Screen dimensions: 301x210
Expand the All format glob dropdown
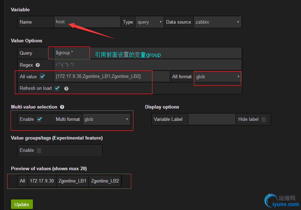[217, 76]
